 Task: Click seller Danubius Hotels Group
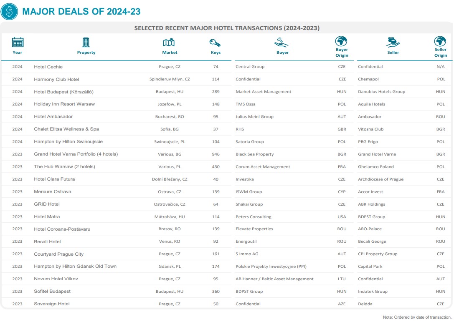pos(381,92)
